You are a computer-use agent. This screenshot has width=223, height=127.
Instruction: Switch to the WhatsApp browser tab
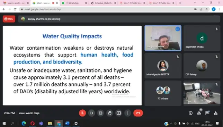(x=74, y=3)
